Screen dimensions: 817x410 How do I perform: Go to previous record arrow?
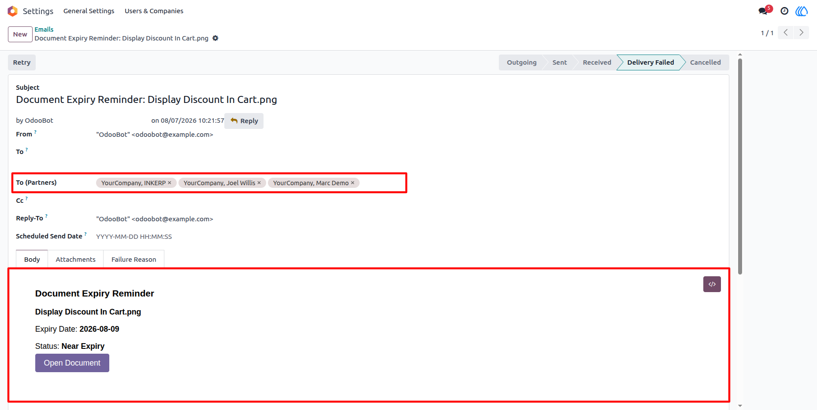[x=786, y=33]
